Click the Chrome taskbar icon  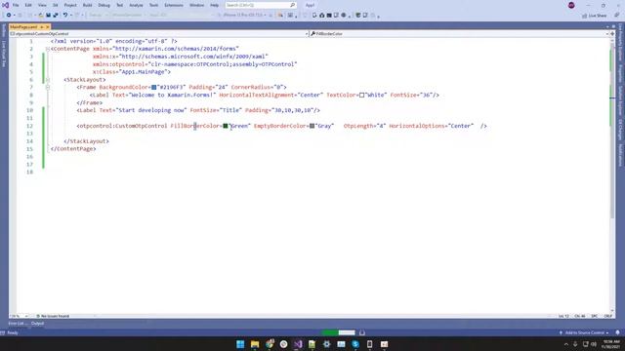[270, 344]
